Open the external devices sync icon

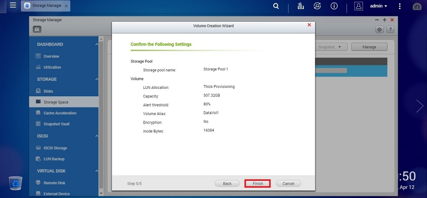(x=317, y=6)
